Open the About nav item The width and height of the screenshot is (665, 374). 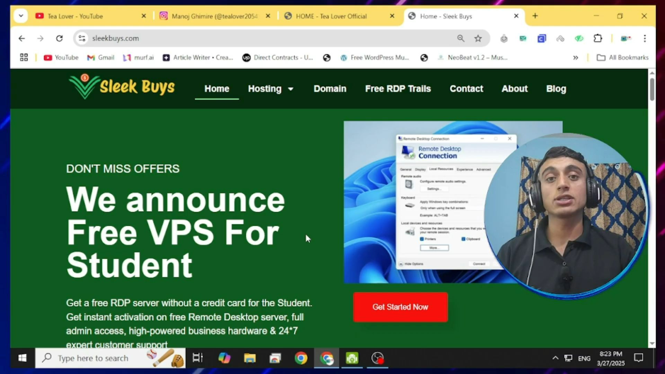coord(515,89)
